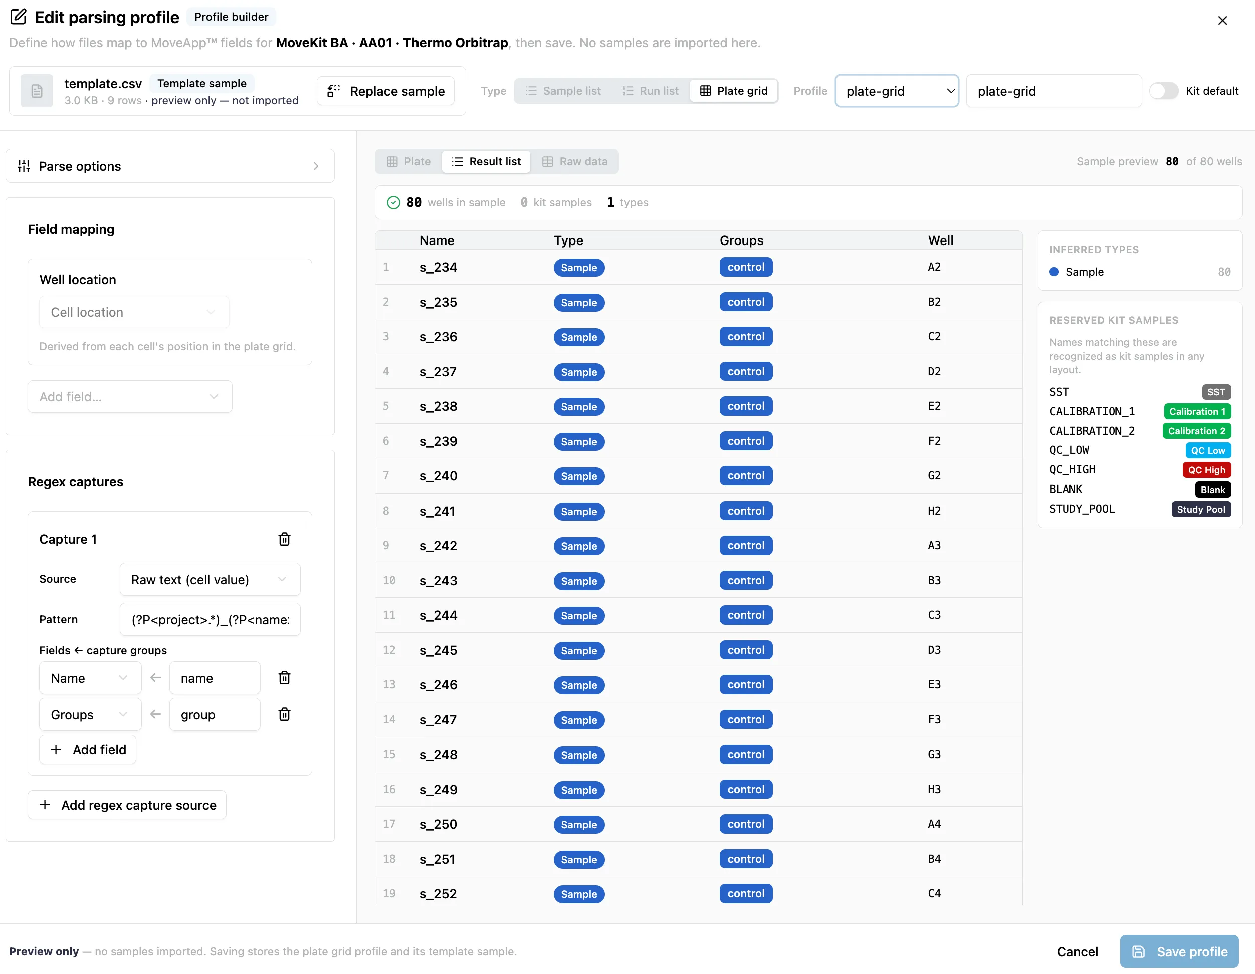
Task: Click the Replace sample button
Action: tap(385, 91)
